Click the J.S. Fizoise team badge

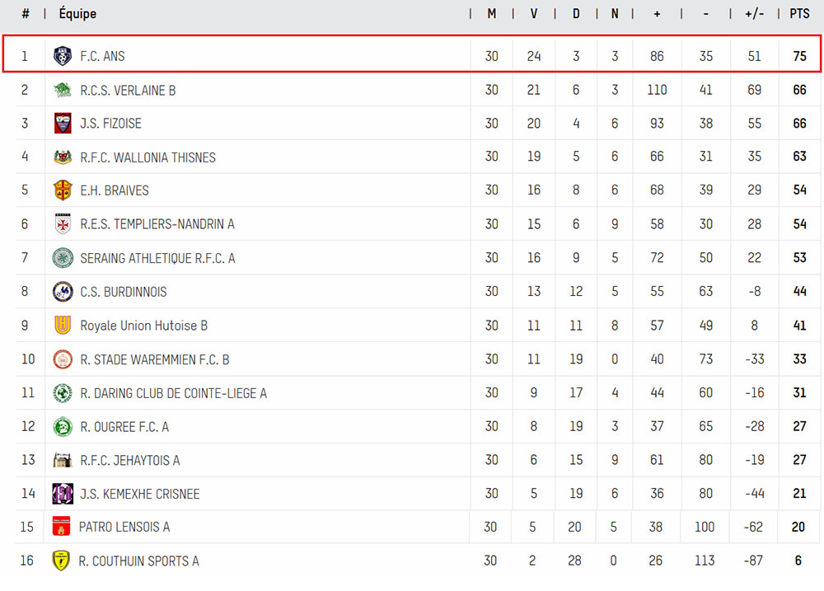[63, 124]
